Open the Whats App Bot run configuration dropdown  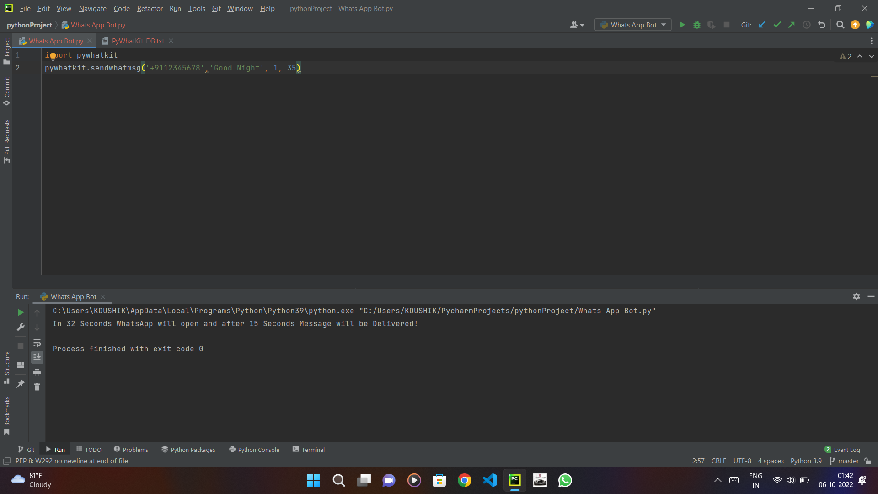pyautogui.click(x=632, y=25)
